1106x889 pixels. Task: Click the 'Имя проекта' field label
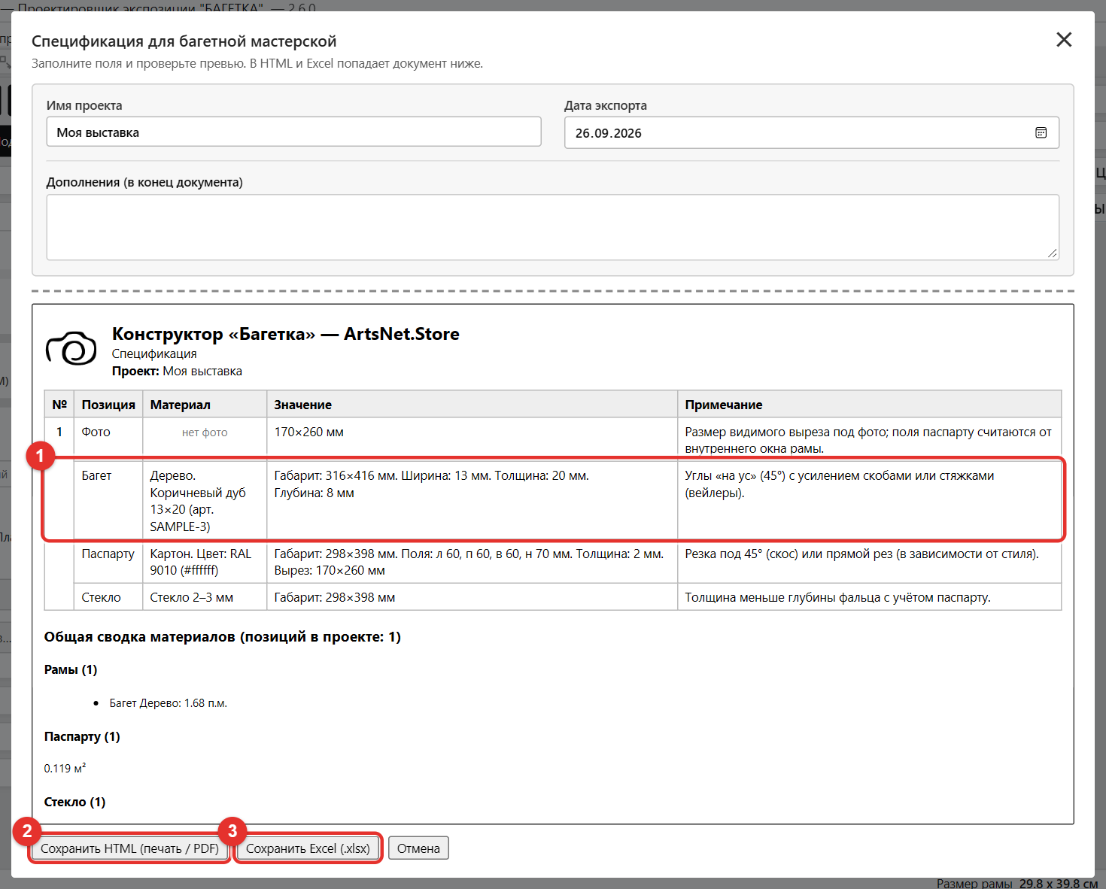tap(84, 105)
